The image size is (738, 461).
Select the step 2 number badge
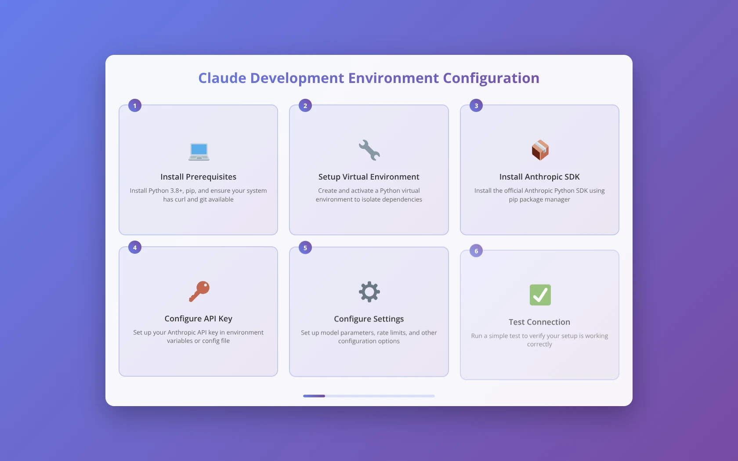point(305,105)
